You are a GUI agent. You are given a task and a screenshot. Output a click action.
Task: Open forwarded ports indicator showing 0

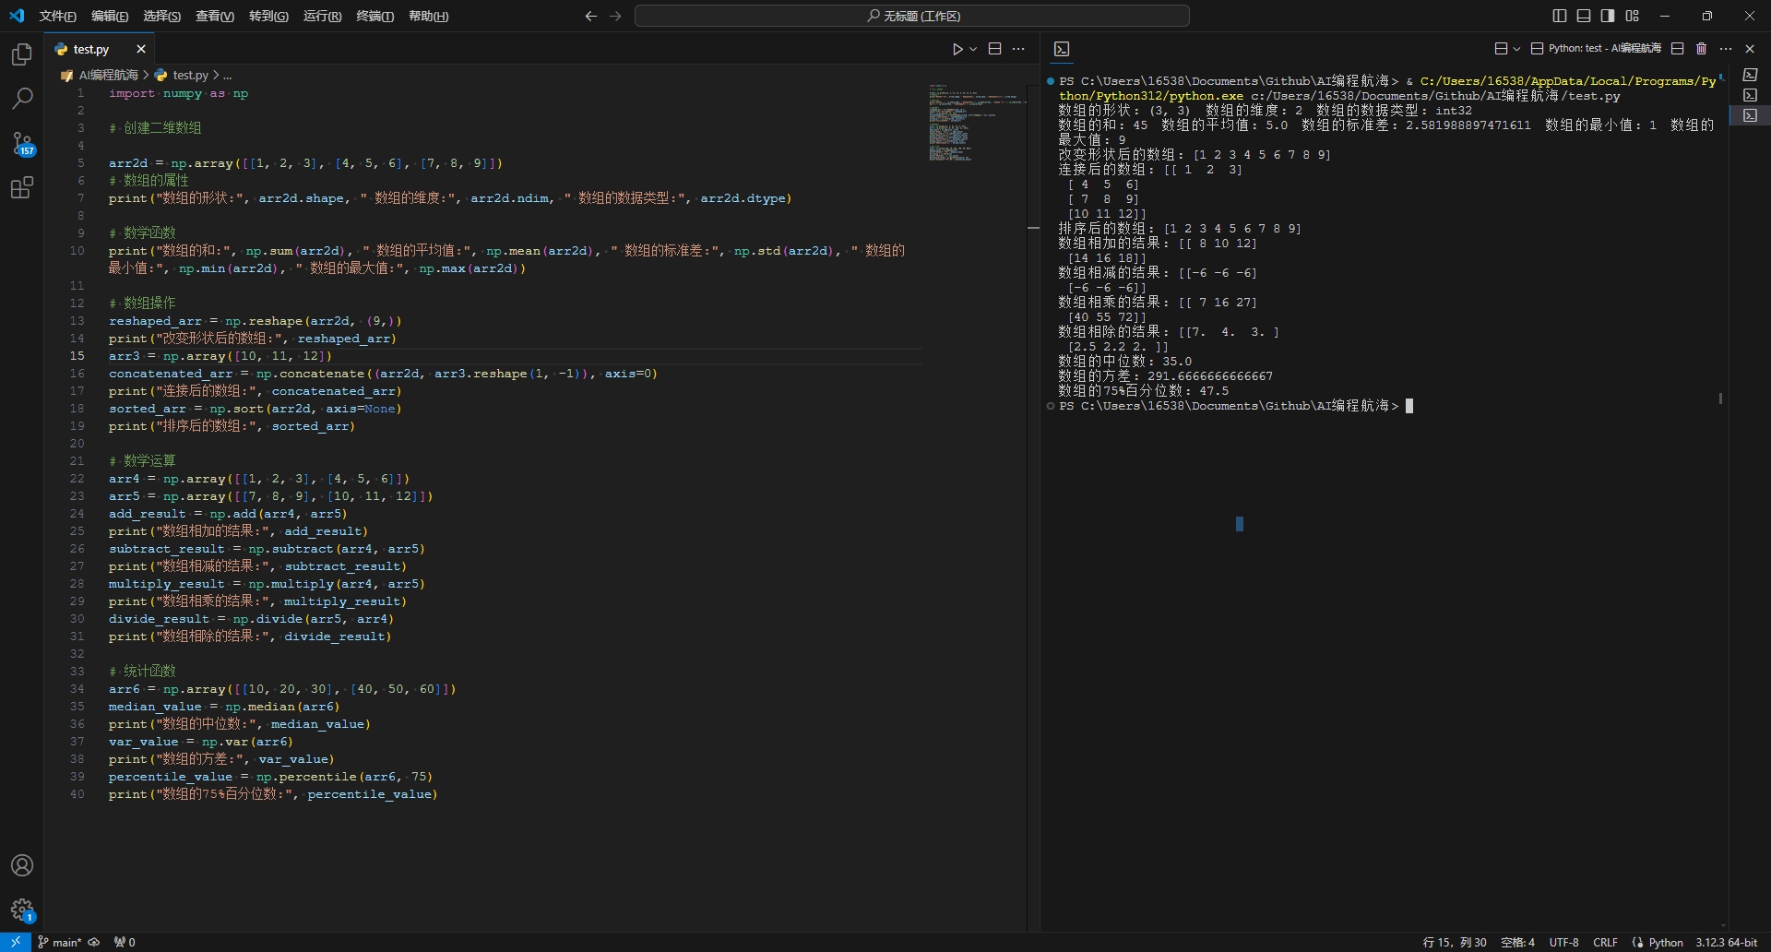pos(125,942)
